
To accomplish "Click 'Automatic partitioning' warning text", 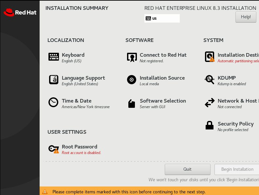I will click(238, 61).
